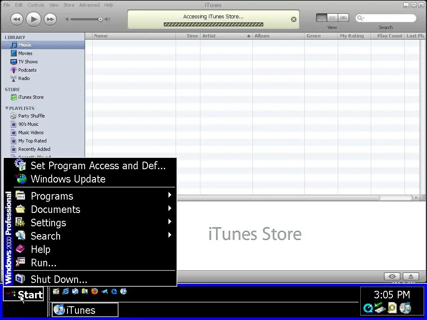This screenshot has width=427, height=320.
Task: Open search magnifier options dropdown
Action: point(361,18)
